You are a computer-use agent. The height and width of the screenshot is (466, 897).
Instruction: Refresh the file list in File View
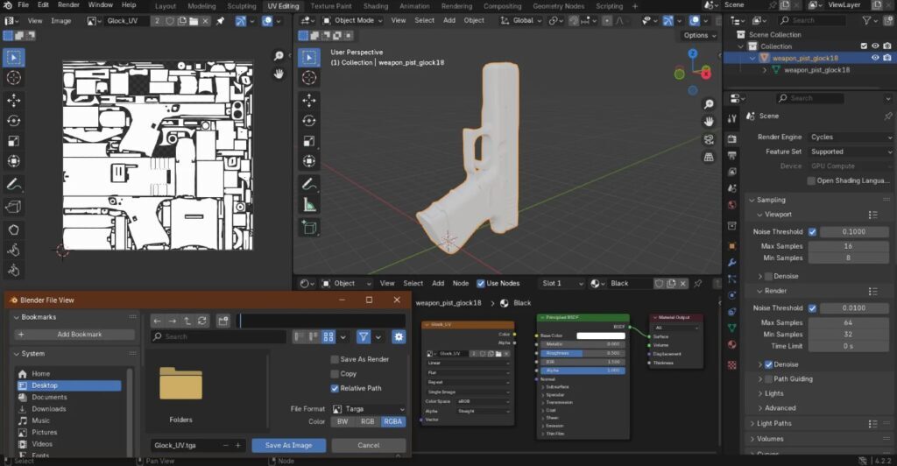202,321
